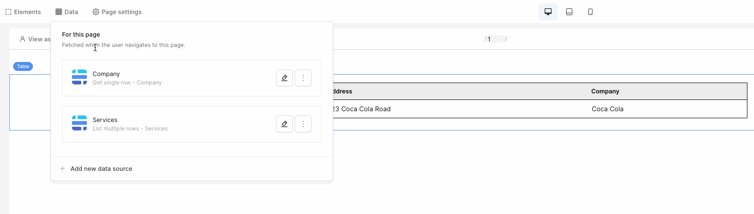Click the Services data source icon
This screenshot has width=754, height=214.
(79, 123)
